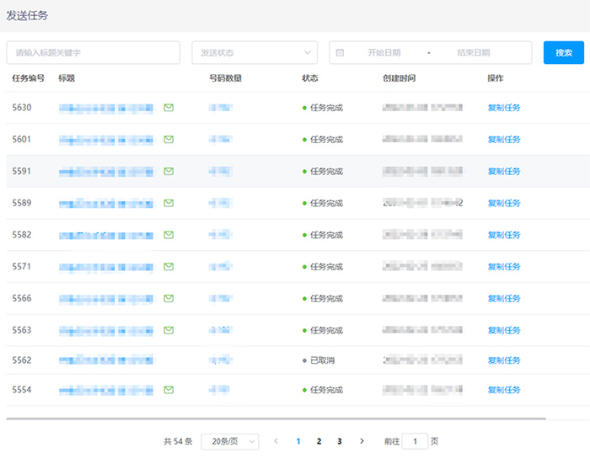Open the 发送状态 status dropdown
This screenshot has width=590, height=458.
(x=255, y=52)
